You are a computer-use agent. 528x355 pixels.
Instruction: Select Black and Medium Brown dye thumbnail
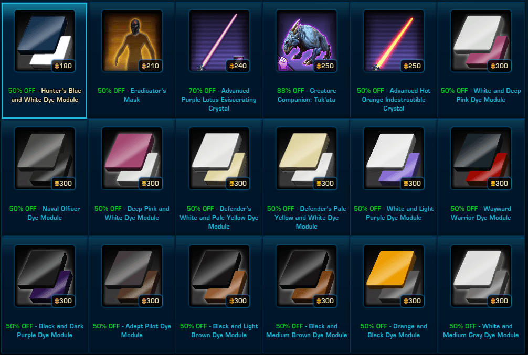point(307,276)
